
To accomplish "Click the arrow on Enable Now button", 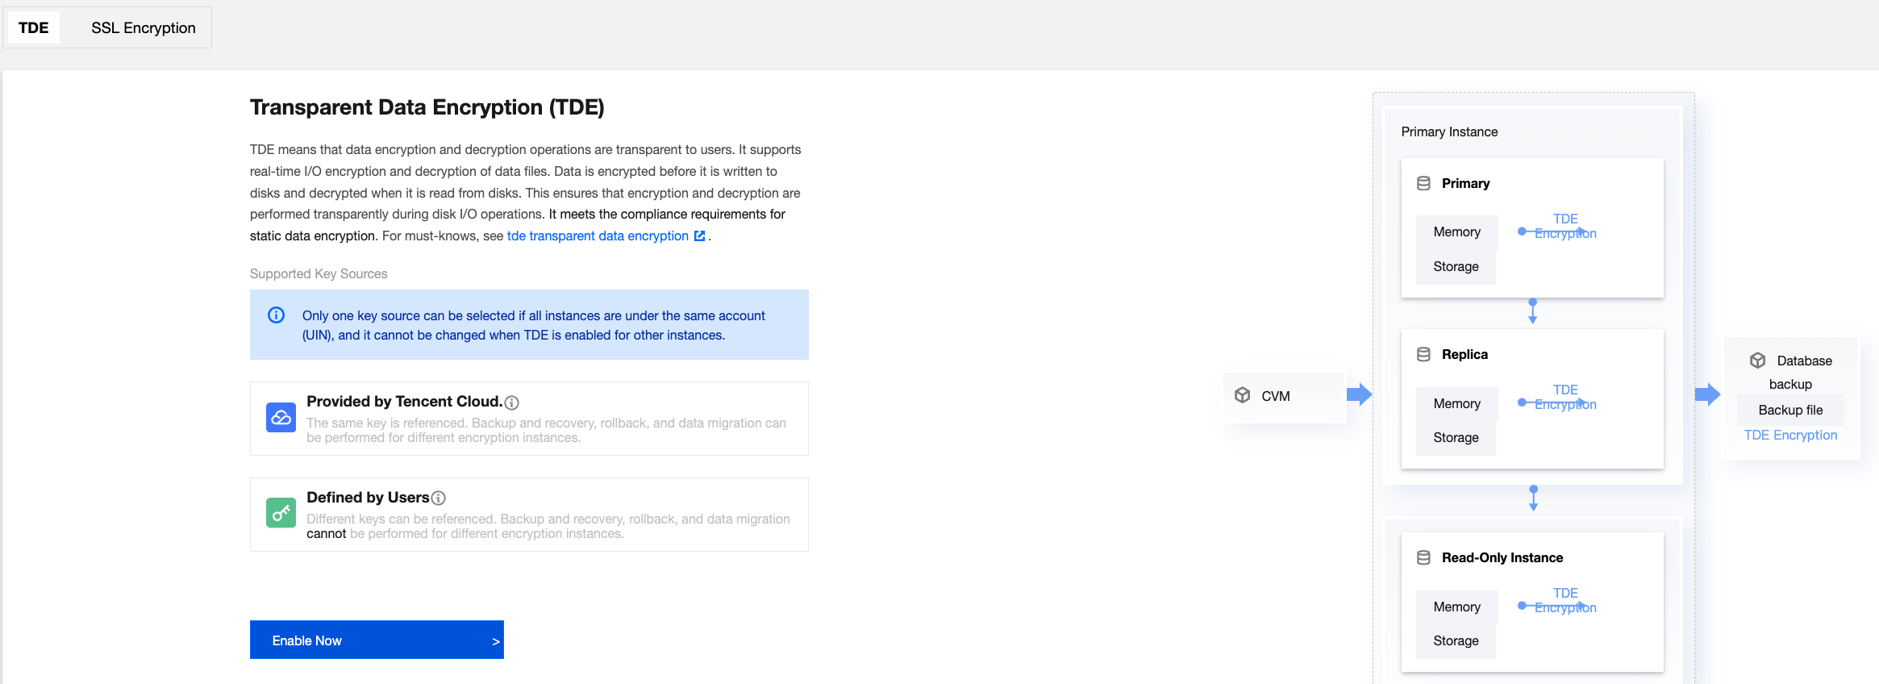I will coord(495,641).
